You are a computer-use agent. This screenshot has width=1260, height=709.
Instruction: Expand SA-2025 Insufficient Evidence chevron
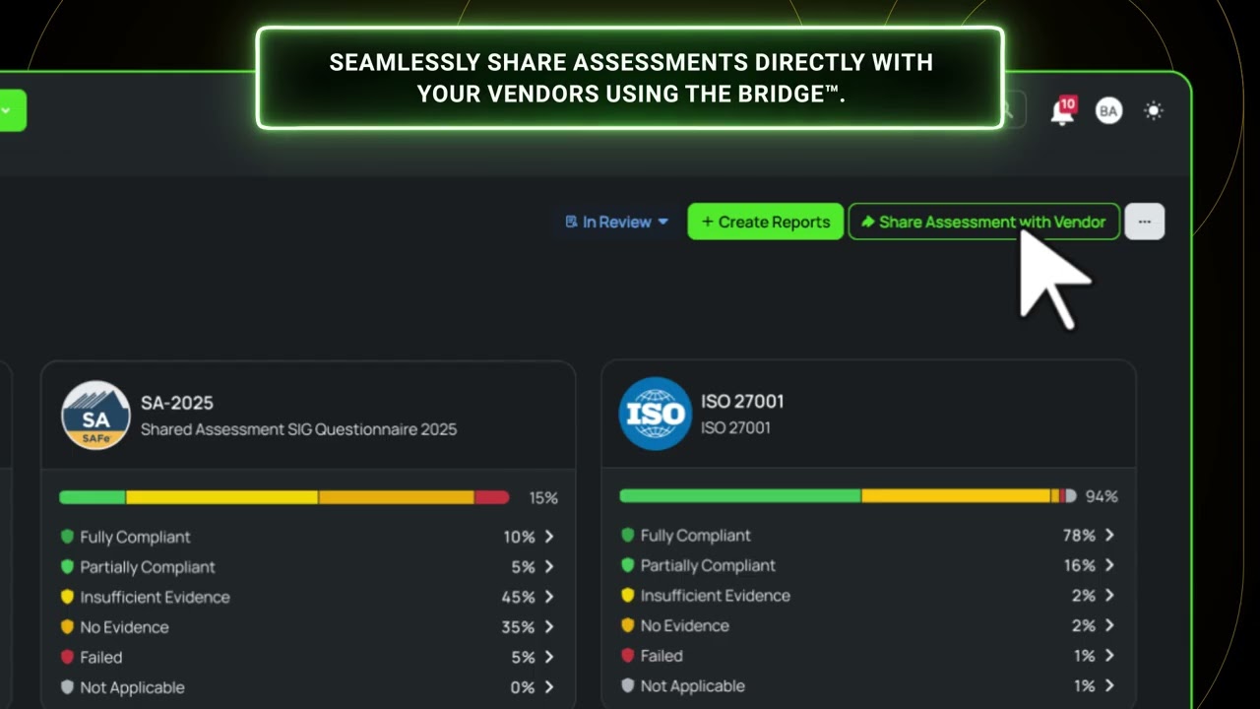click(549, 597)
